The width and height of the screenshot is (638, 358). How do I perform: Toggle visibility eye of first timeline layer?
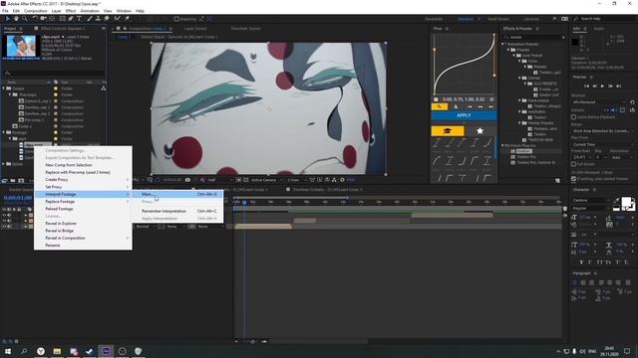tap(4, 215)
